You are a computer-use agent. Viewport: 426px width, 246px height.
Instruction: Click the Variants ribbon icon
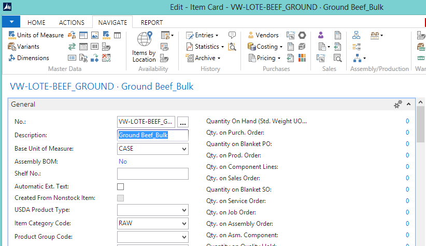(x=12, y=47)
